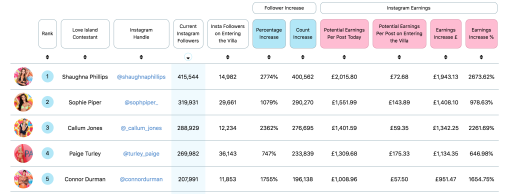The width and height of the screenshot is (512, 194).
Task: Sort by Earnings Per Post on Entering arrows
Action: (399, 57)
